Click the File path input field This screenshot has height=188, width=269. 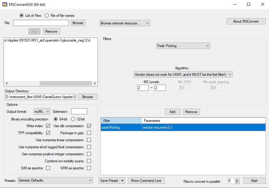(41, 23)
